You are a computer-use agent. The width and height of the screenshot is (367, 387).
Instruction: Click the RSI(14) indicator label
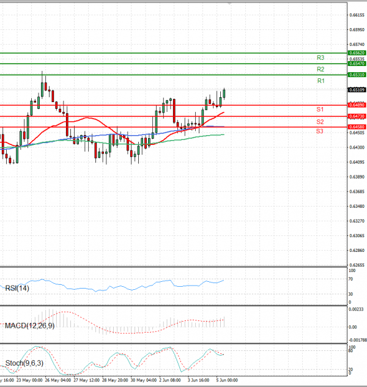[x=17, y=288]
